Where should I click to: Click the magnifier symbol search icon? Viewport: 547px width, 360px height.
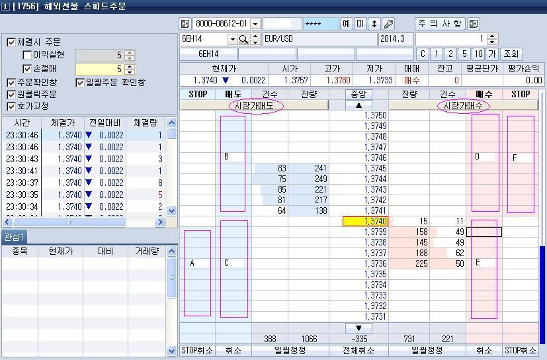point(243,40)
